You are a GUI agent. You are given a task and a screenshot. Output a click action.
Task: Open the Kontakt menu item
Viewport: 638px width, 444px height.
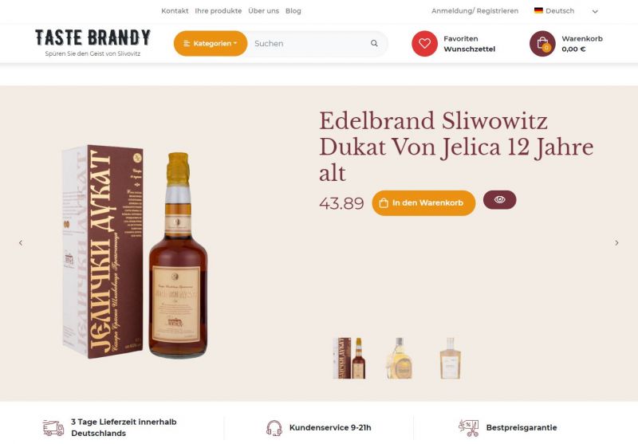click(x=175, y=11)
